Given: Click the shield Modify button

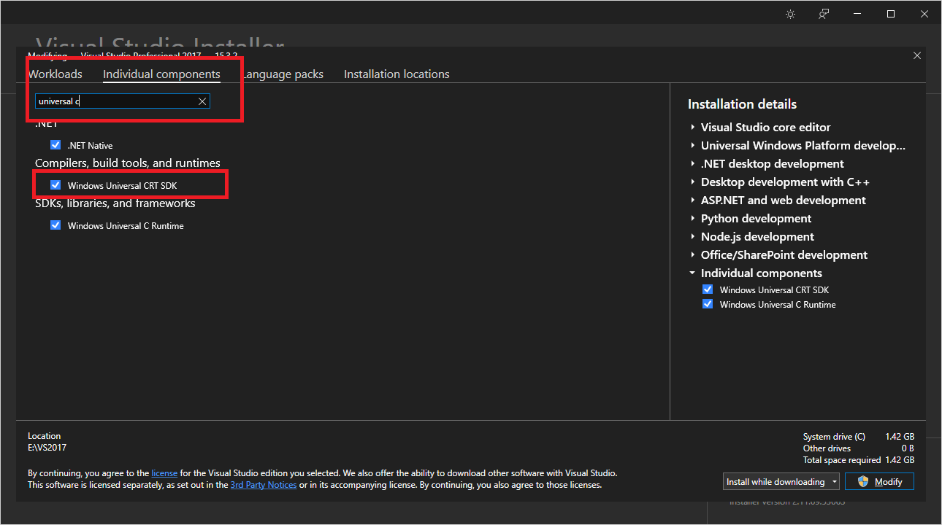Looking at the screenshot, I should pos(879,481).
